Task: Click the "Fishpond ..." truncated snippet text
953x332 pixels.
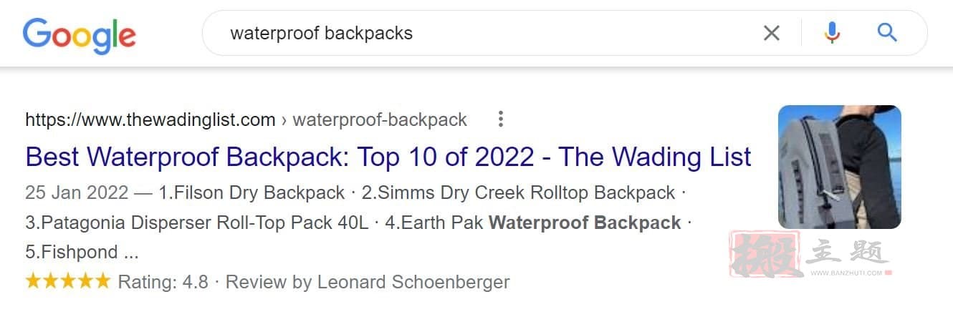Action: pos(90,253)
